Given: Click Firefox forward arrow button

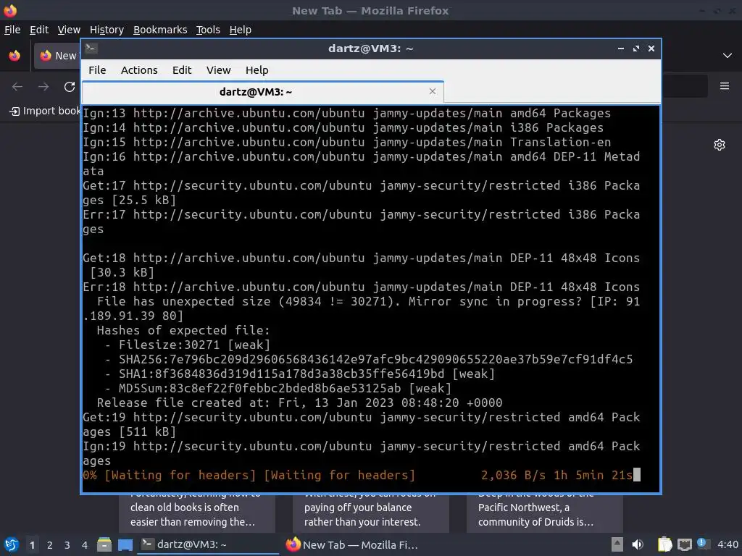Looking at the screenshot, I should 43,87.
